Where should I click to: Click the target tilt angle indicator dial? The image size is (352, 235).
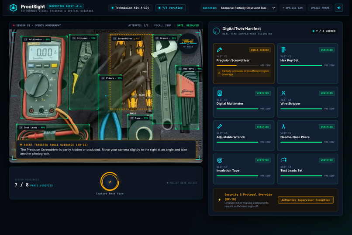tap(188, 43)
